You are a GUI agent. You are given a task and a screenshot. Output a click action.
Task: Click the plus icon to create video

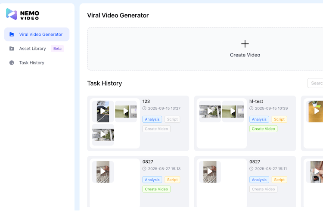[245, 44]
